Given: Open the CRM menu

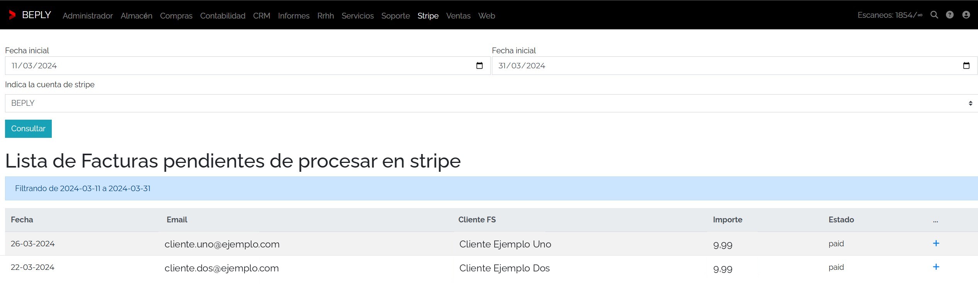Looking at the screenshot, I should point(262,16).
